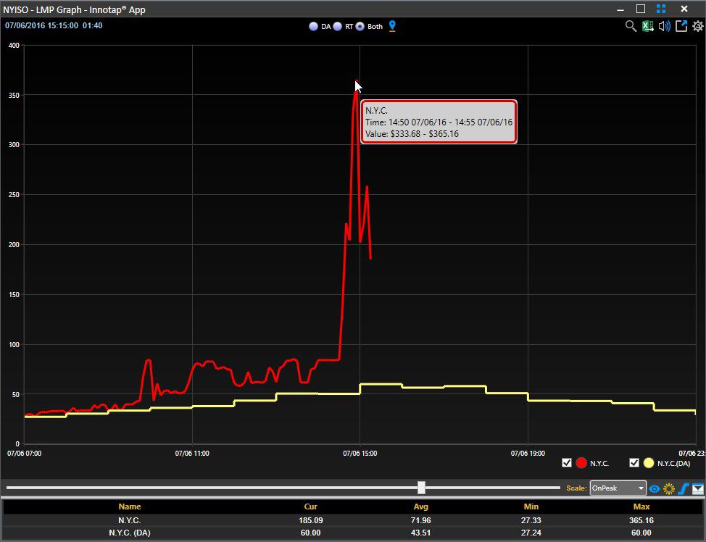Viewport: 706px width, 542px height.
Task: Click the 43.51 average value cell
Action: [421, 533]
